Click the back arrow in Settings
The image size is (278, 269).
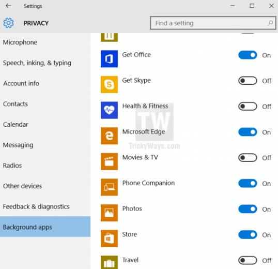pos(8,6)
